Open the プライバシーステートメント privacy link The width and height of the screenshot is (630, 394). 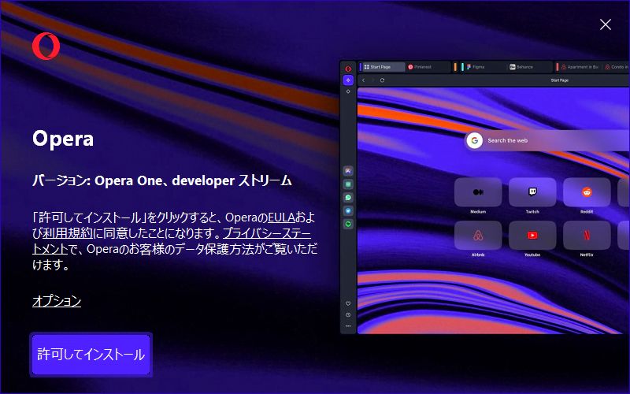(x=266, y=232)
